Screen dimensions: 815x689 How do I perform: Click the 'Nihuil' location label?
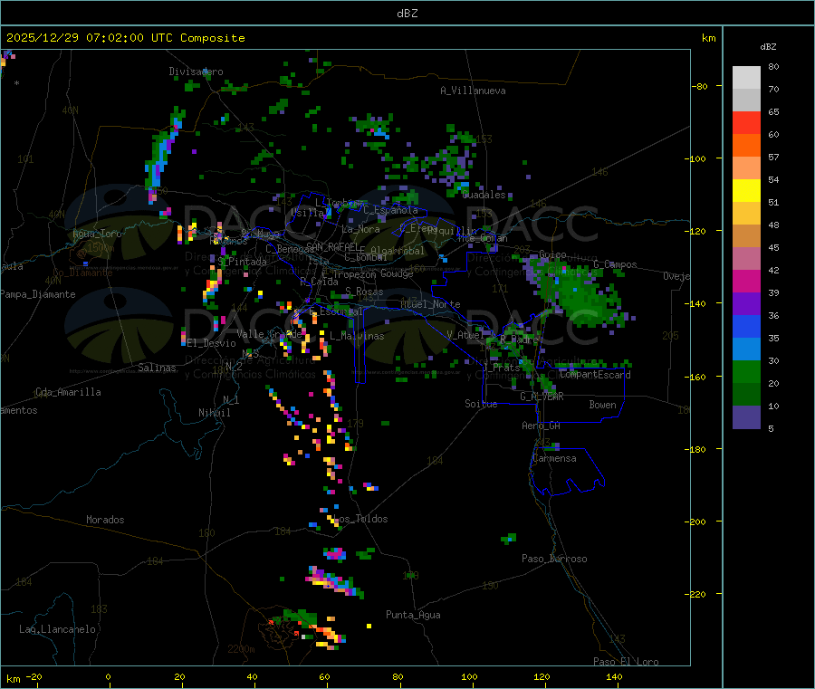pyautogui.click(x=214, y=413)
